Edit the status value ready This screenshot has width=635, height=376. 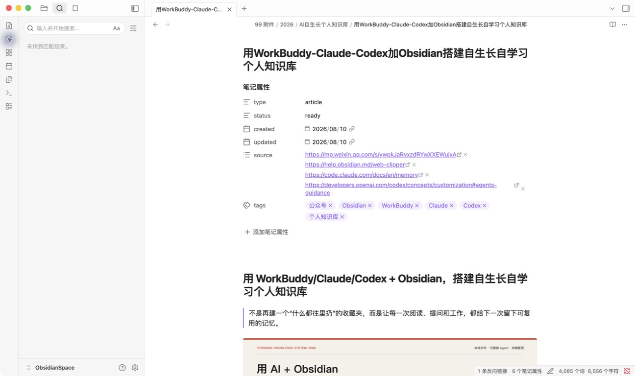point(313,116)
